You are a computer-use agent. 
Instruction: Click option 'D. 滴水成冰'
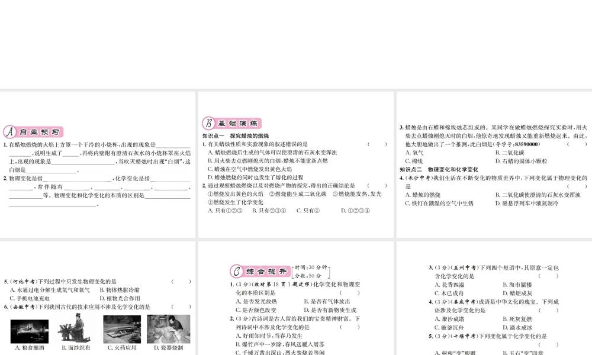517,327
